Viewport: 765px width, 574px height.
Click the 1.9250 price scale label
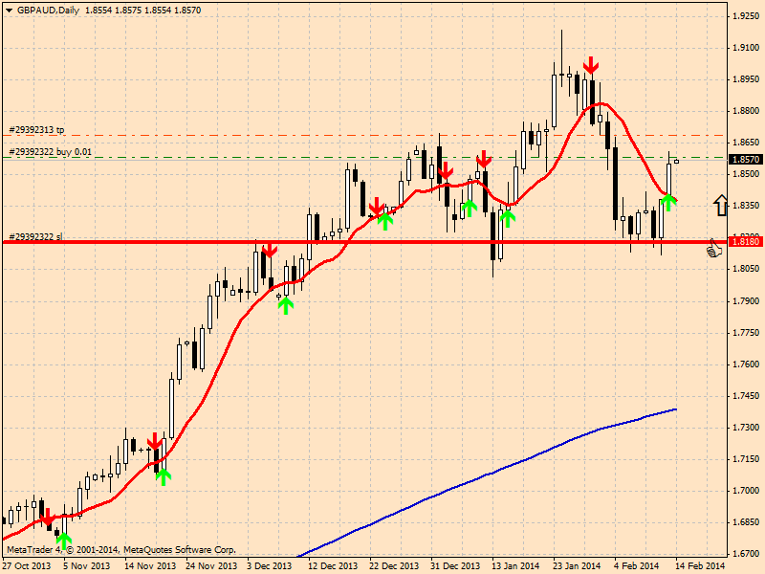[x=746, y=16]
